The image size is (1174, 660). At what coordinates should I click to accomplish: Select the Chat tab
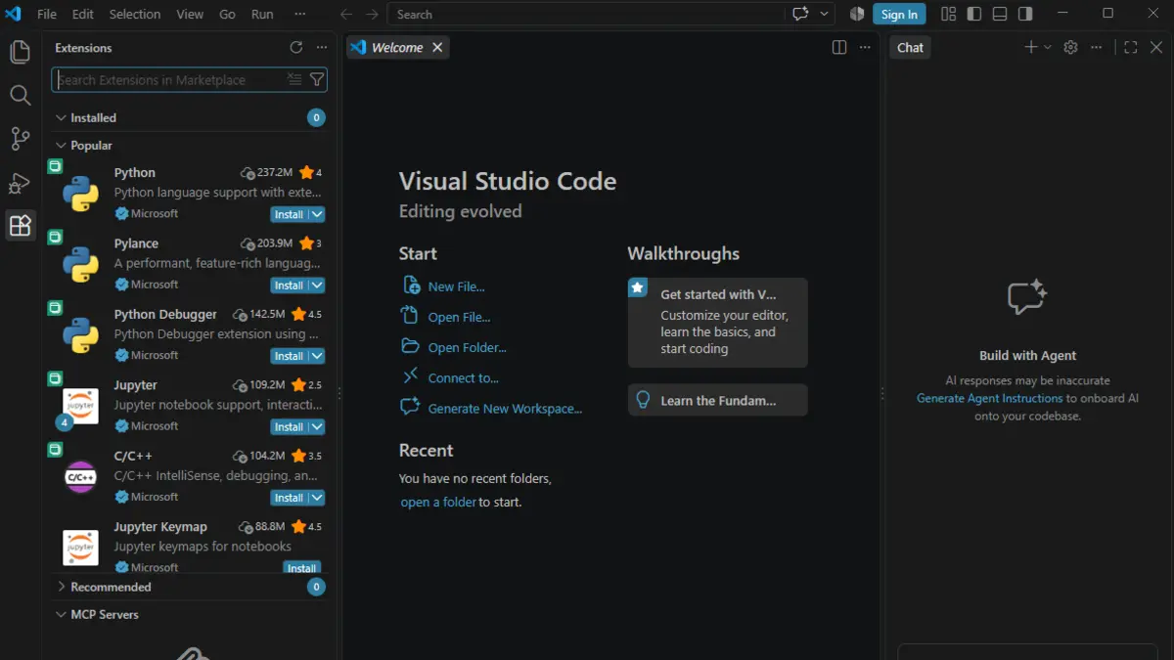coord(910,47)
